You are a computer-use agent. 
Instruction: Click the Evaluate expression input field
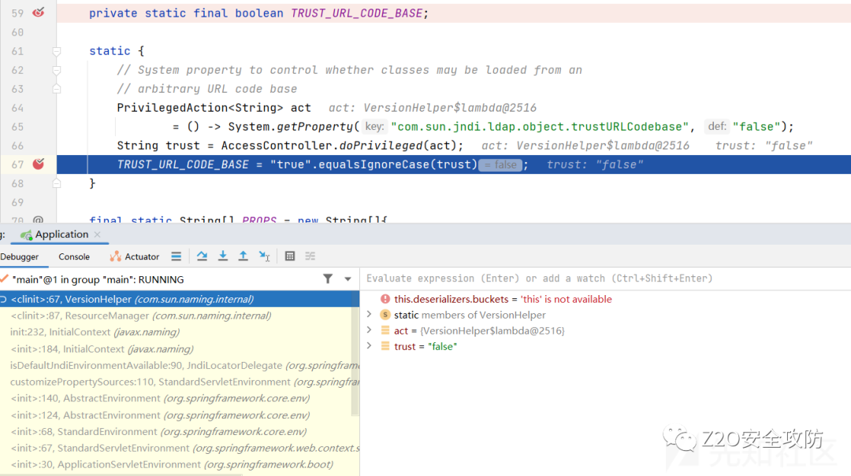pos(605,278)
